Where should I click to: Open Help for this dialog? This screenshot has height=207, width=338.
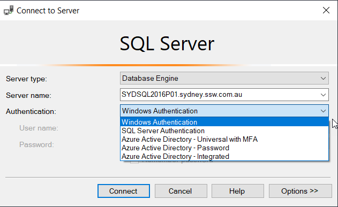pyautogui.click(x=237, y=191)
